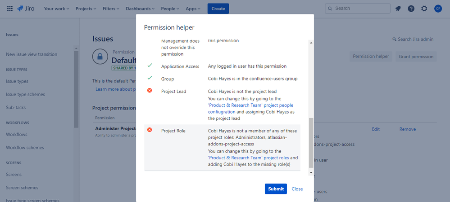Click 'Cobi Hayes is in the confluence-users group'
Image resolution: width=450 pixels, height=202 pixels.
(x=253, y=79)
